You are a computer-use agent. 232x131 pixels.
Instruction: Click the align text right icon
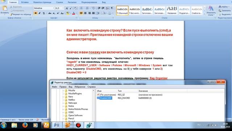(89, 13)
